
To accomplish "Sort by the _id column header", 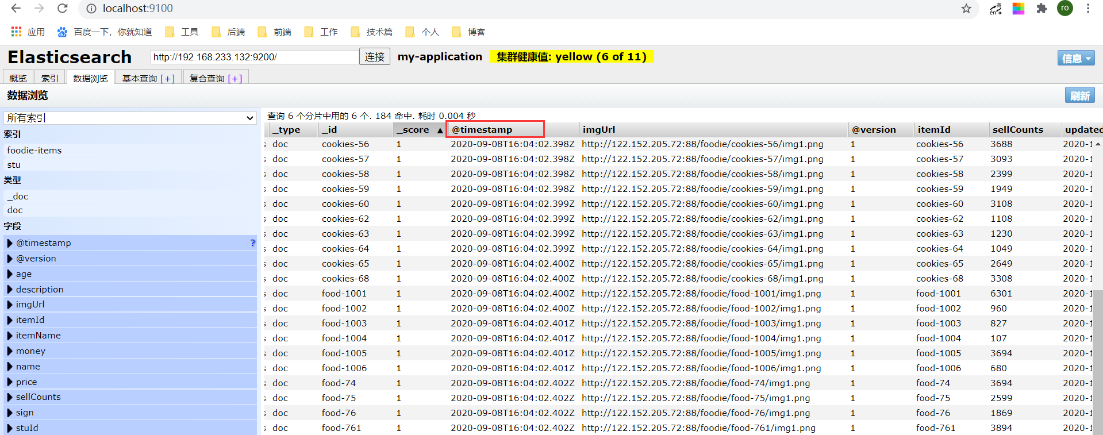I will [x=355, y=130].
